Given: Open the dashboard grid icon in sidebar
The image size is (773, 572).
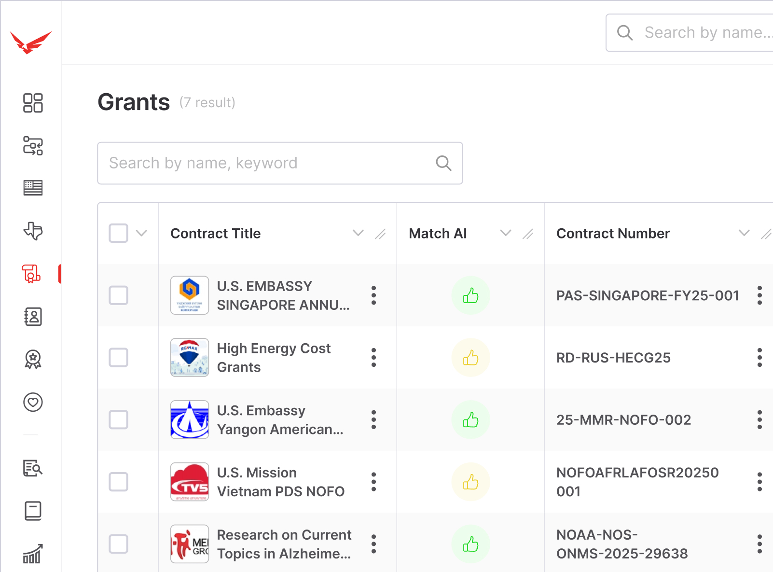Looking at the screenshot, I should 33,103.
